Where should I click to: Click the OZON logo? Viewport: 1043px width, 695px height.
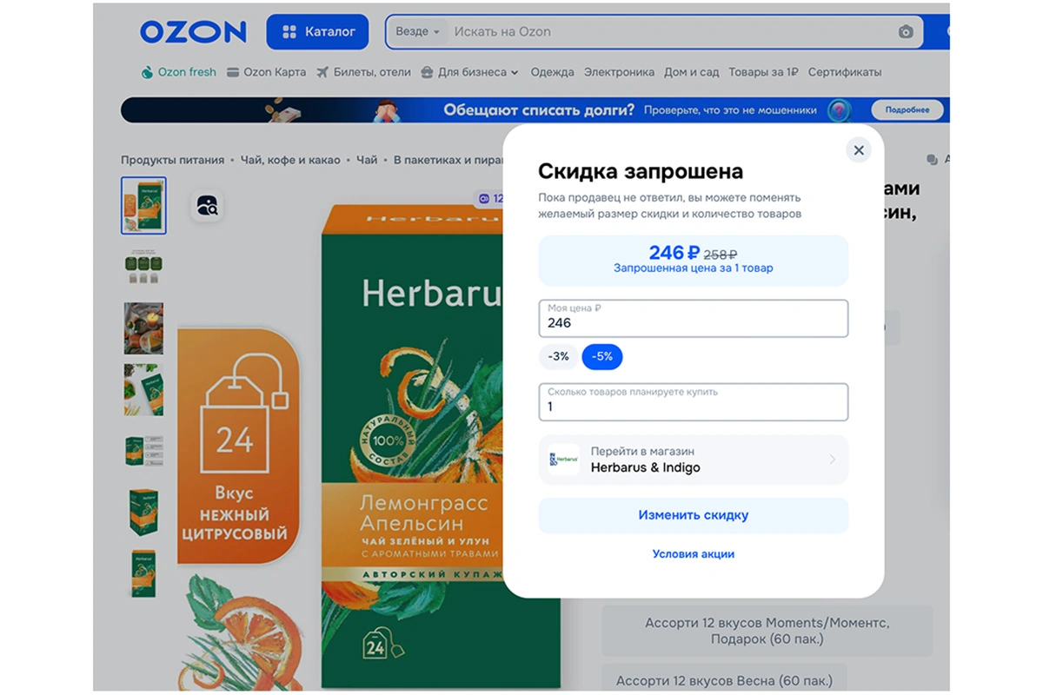(x=193, y=32)
